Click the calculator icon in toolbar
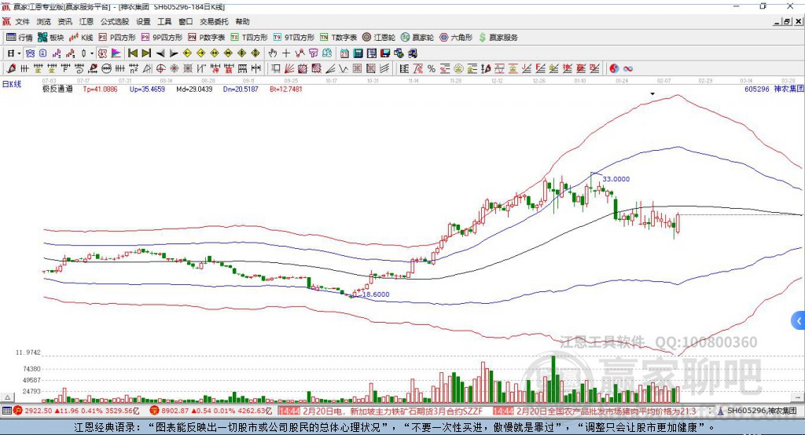This screenshot has width=805, height=435. [x=358, y=53]
